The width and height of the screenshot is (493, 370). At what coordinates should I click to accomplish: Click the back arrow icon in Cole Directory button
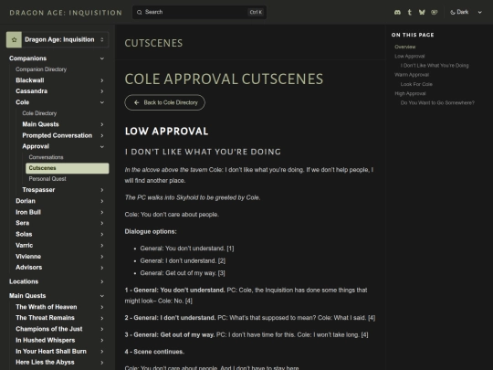pos(136,102)
